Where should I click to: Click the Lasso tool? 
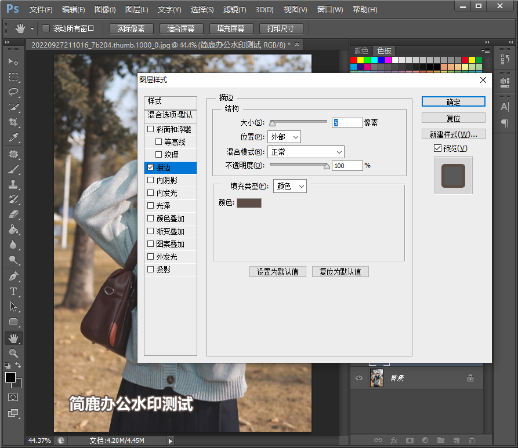pyautogui.click(x=13, y=92)
